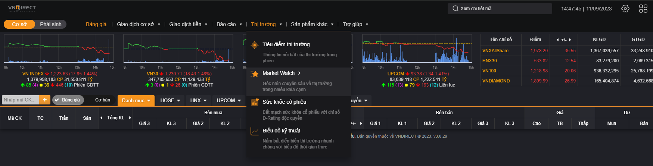Click the VN-INDEX label
The width and height of the screenshot is (653, 166).
click(x=33, y=74)
